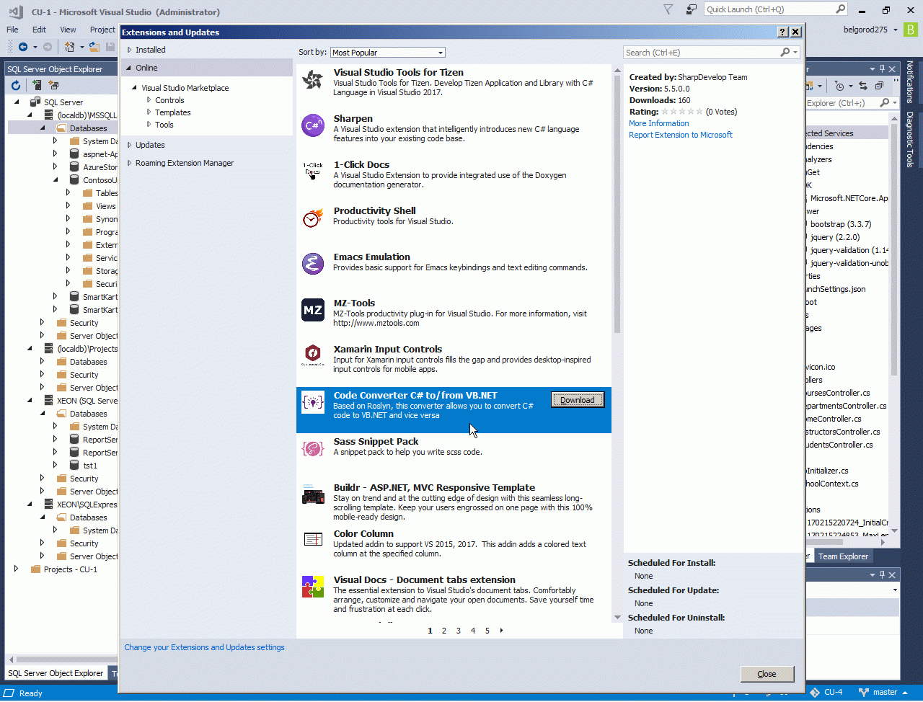
Task: Open the belgorod275 account dropdown
Action: coord(895,30)
